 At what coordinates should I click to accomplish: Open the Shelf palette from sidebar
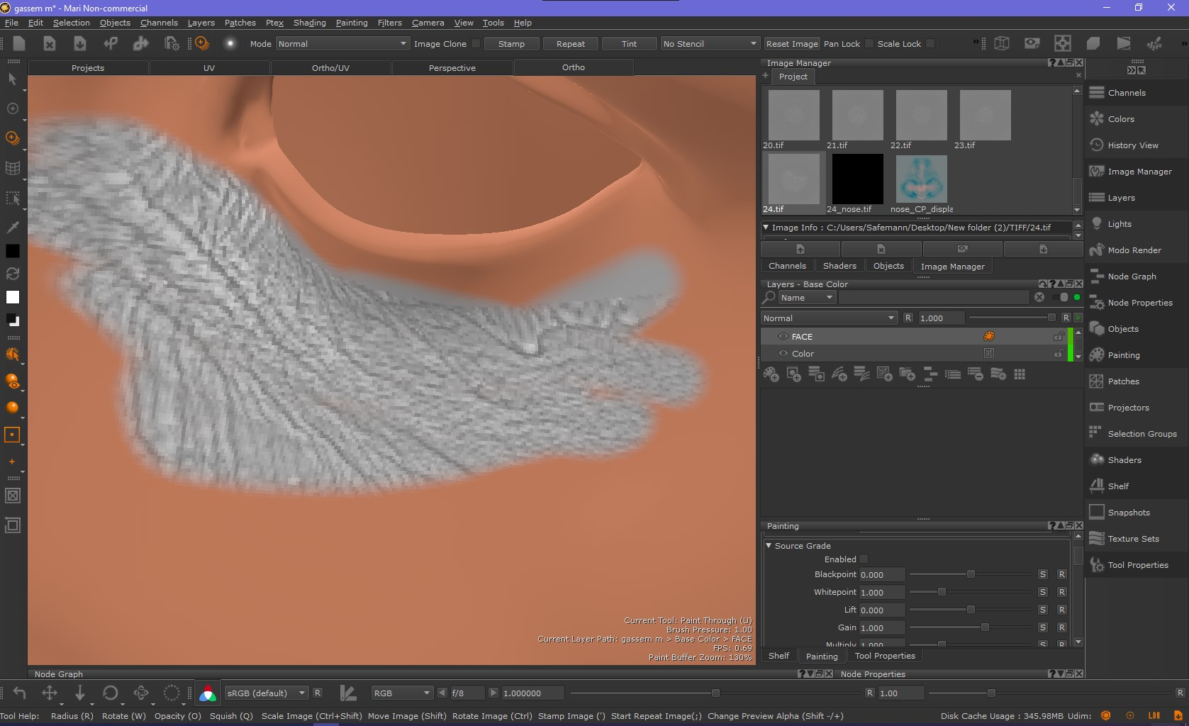point(1117,486)
